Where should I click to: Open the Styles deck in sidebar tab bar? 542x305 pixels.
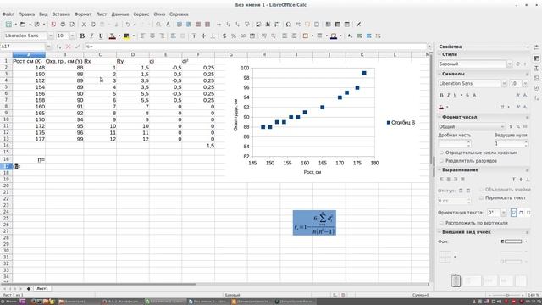click(536, 69)
